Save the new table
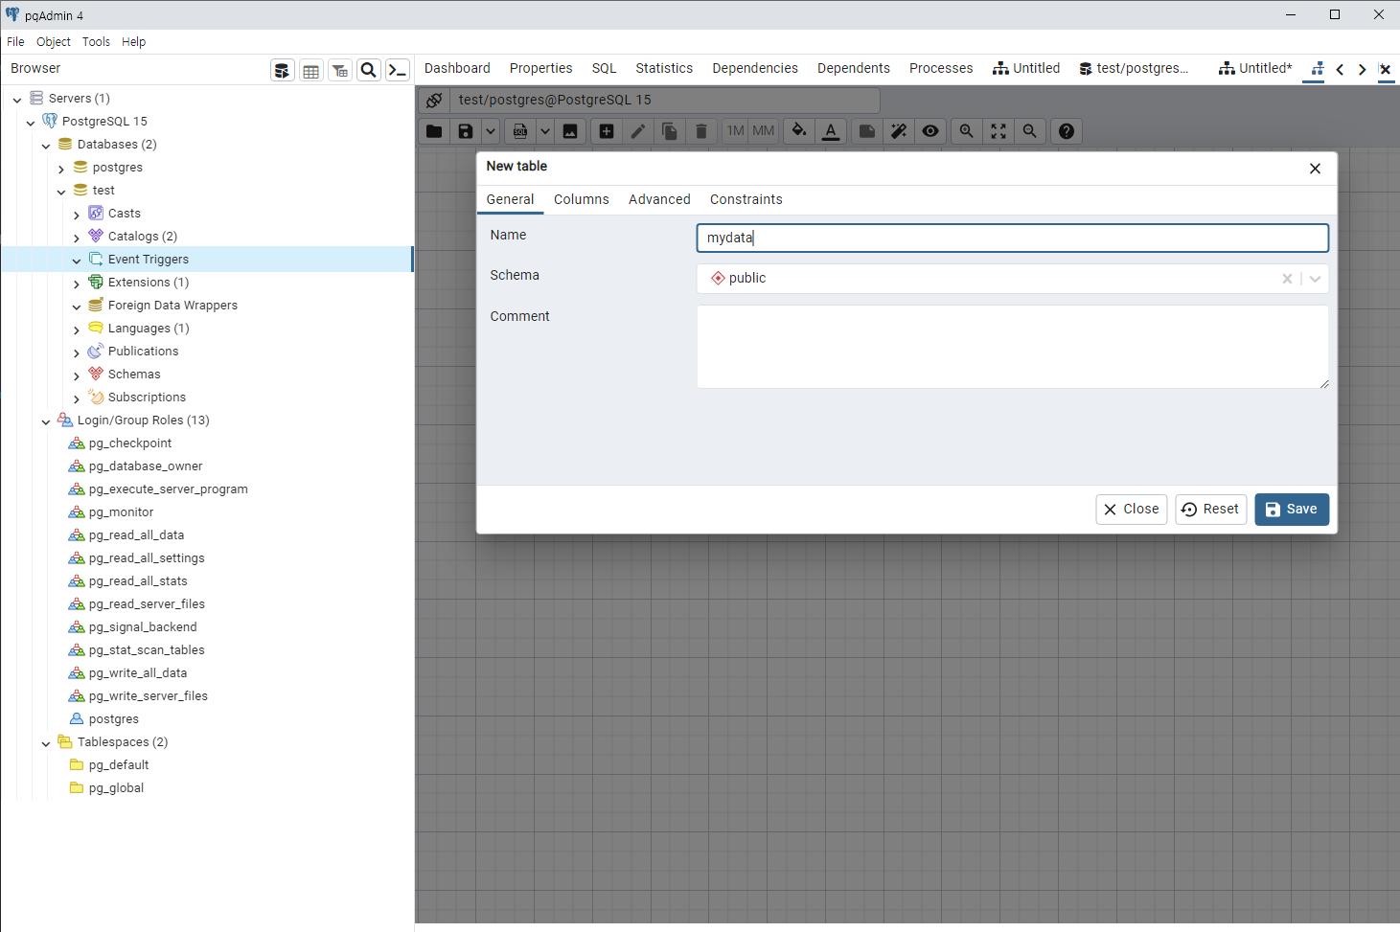 [1291, 510]
